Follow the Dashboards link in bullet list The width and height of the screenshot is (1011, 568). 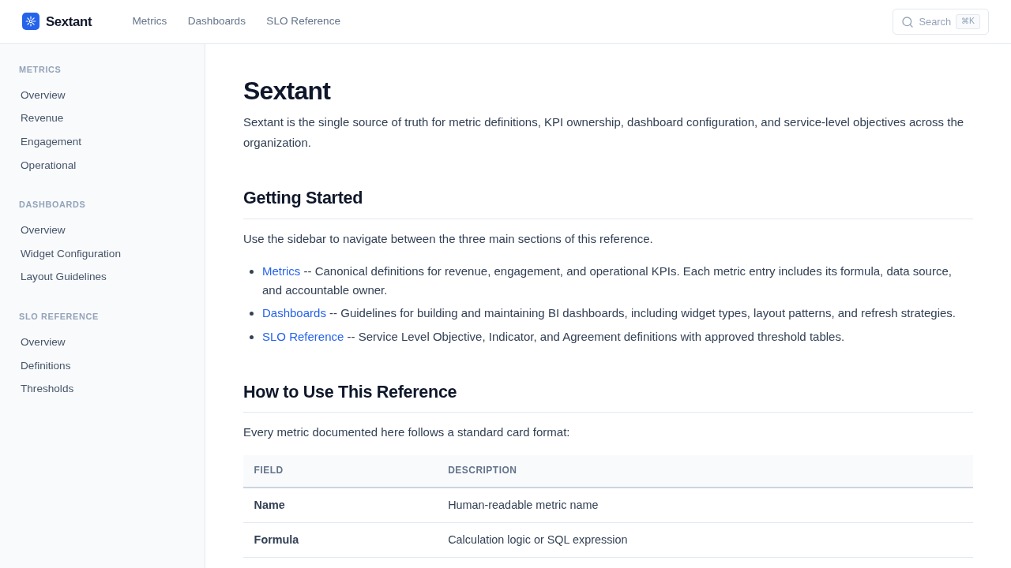click(294, 313)
